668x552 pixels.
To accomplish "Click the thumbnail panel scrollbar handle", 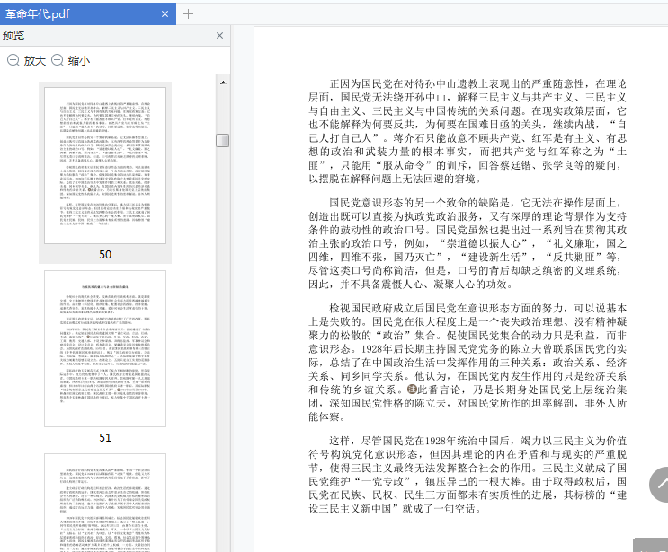I will pyautogui.click(x=222, y=140).
